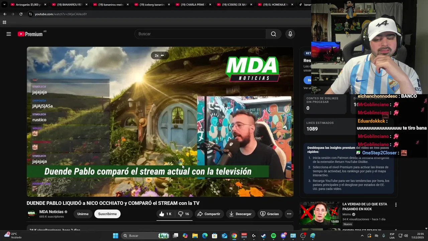The image size is (428, 241).
Task: Open File Explorer from taskbar
Action: [195, 236]
